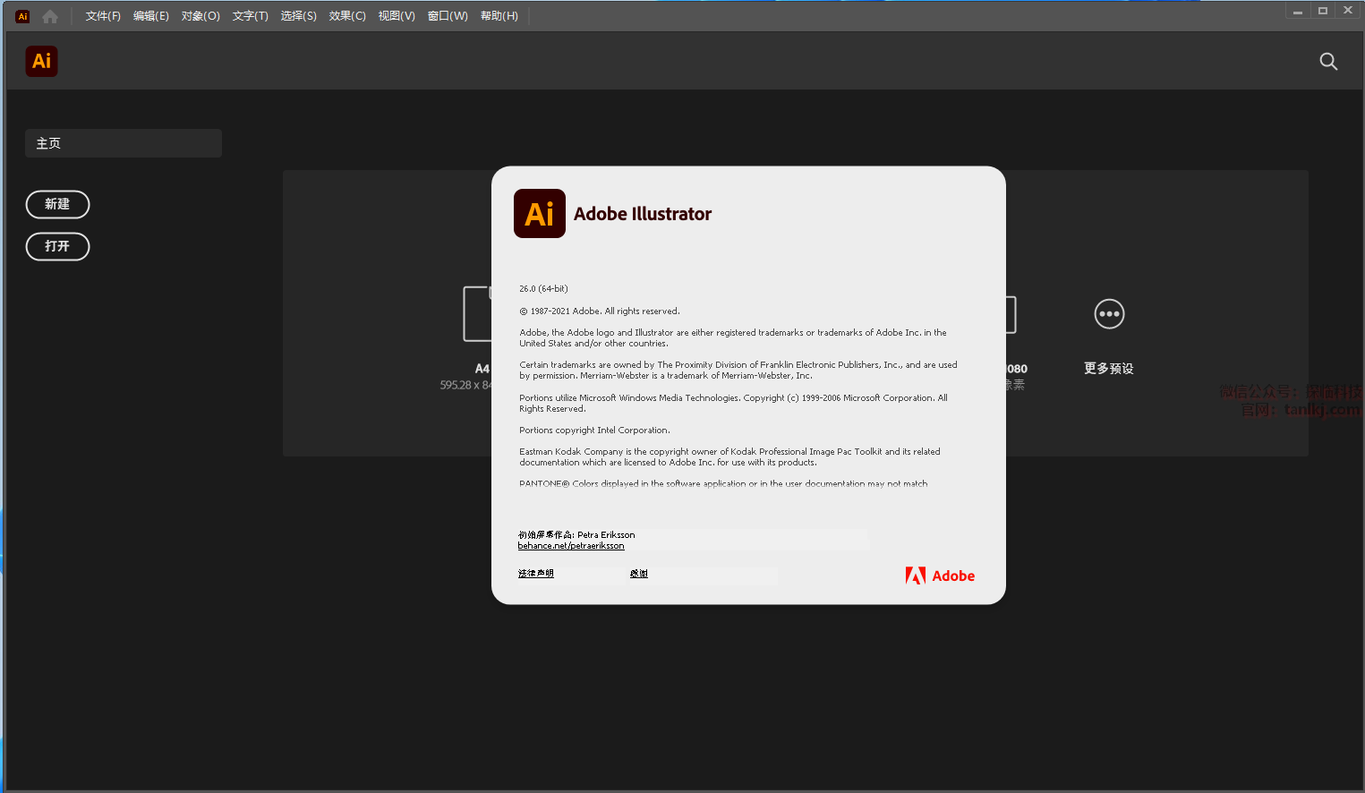Open search with the magnifier icon
Image resolution: width=1365 pixels, height=793 pixels.
1328,61
